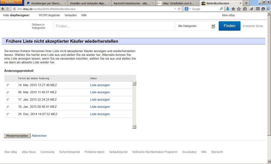Open a new tab with the plus button

coord(246,3)
